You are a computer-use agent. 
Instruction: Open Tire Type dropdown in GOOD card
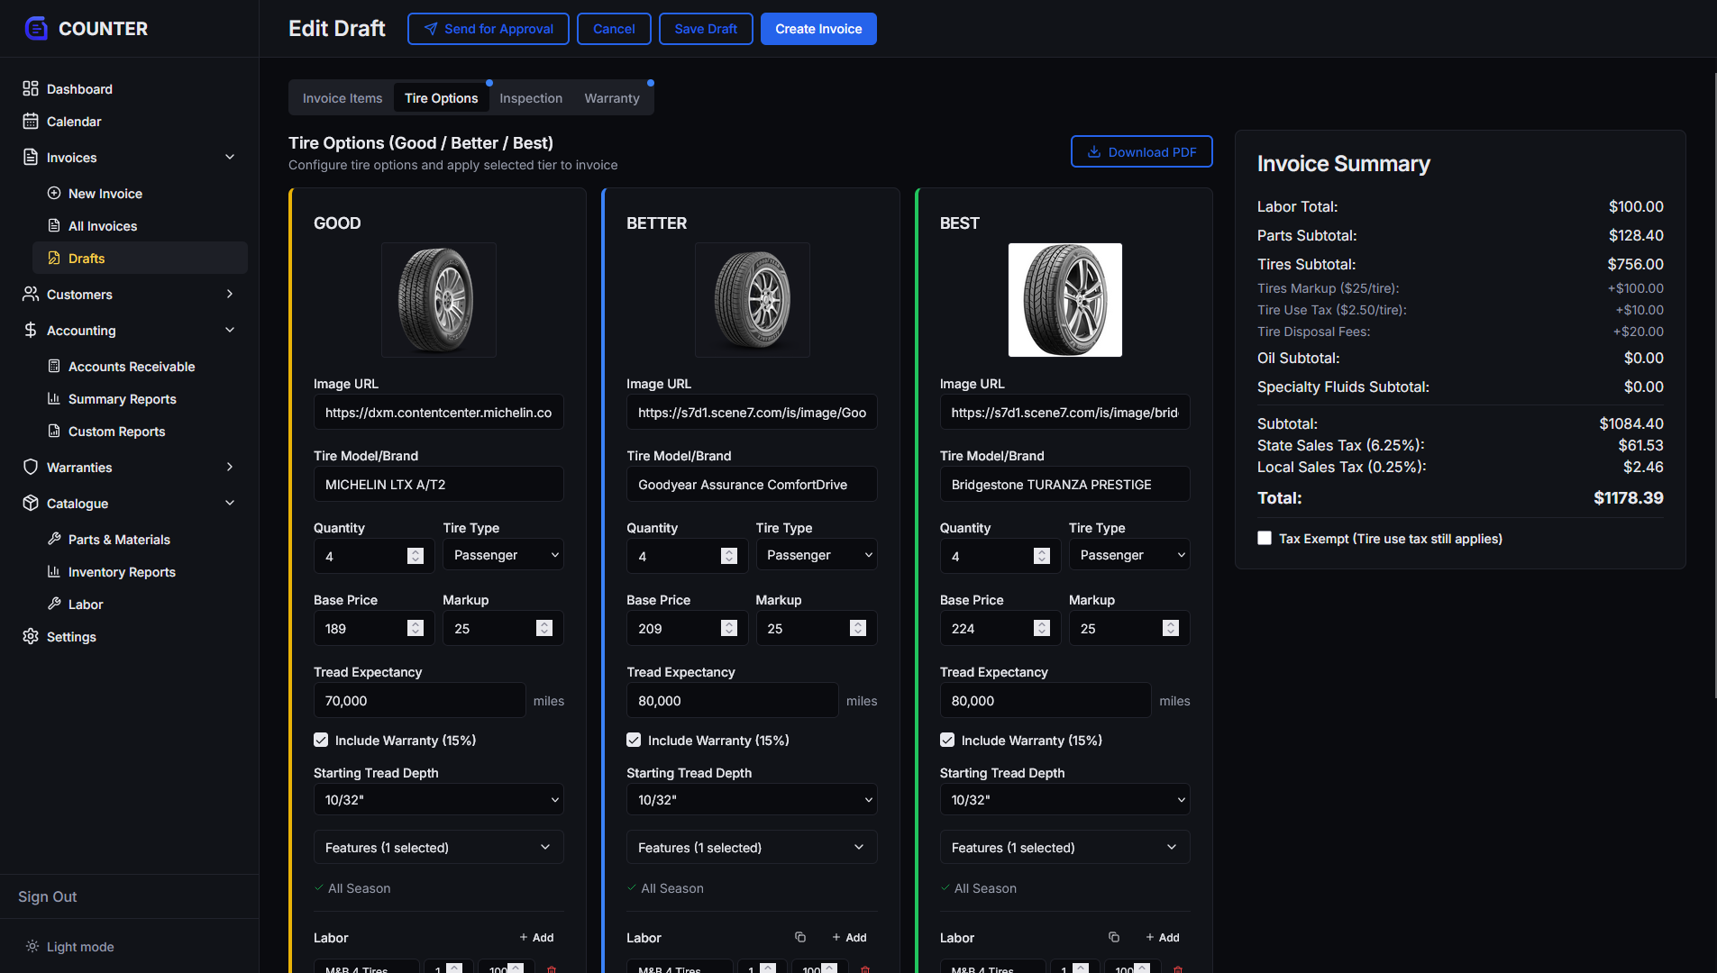(503, 555)
